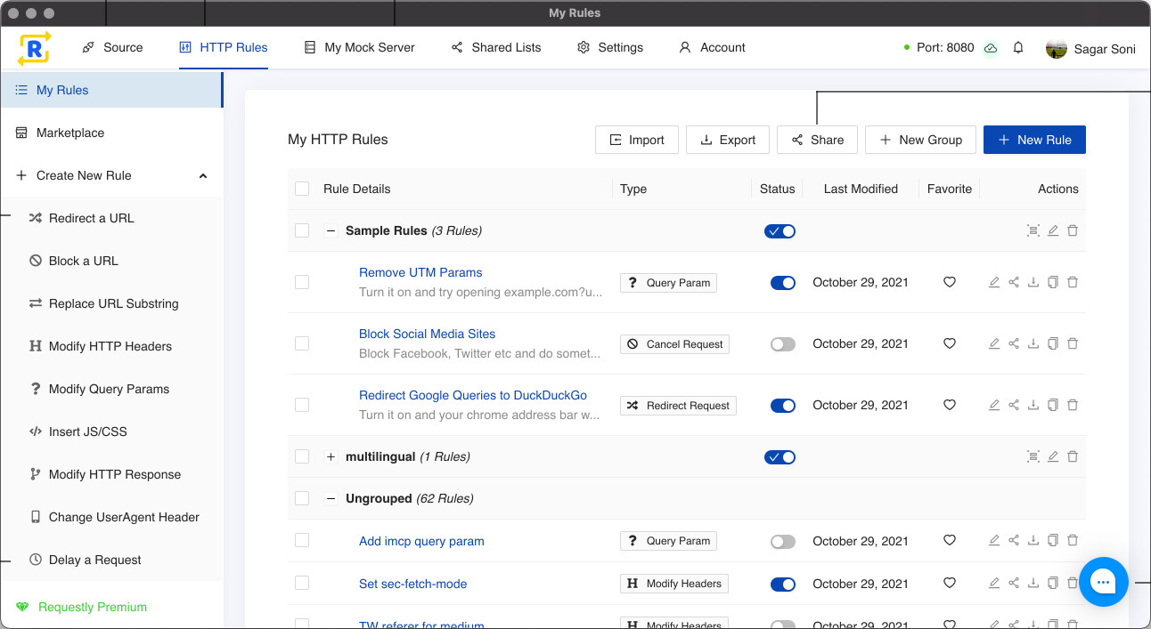The image size is (1151, 629).
Task: Duplicate Redirect Google Queries to DuckDuckGo rule
Action: [x=1053, y=405]
